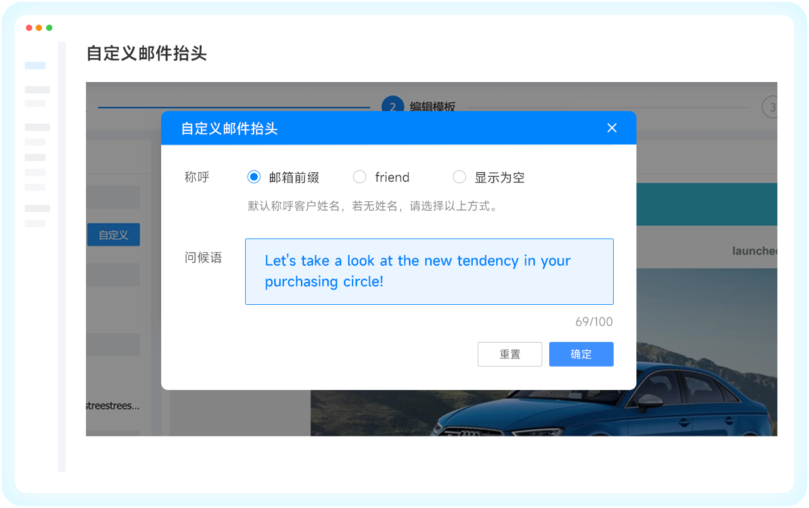Click the red window close dot
The height and width of the screenshot is (508, 809).
point(29,28)
